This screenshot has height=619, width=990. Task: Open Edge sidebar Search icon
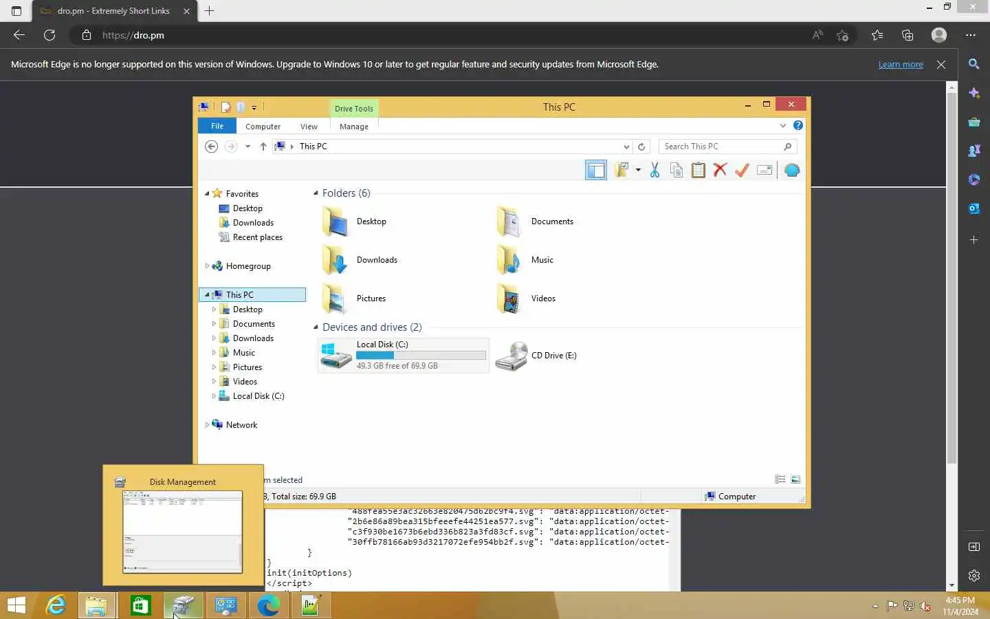(x=974, y=64)
